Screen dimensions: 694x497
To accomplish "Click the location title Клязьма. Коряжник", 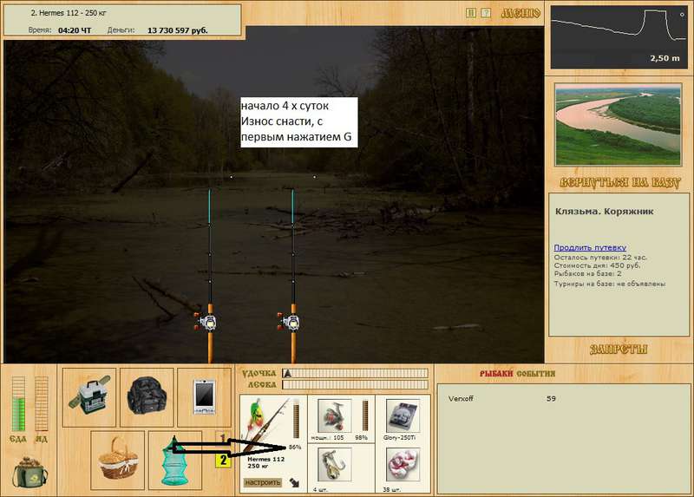I will 604,211.
